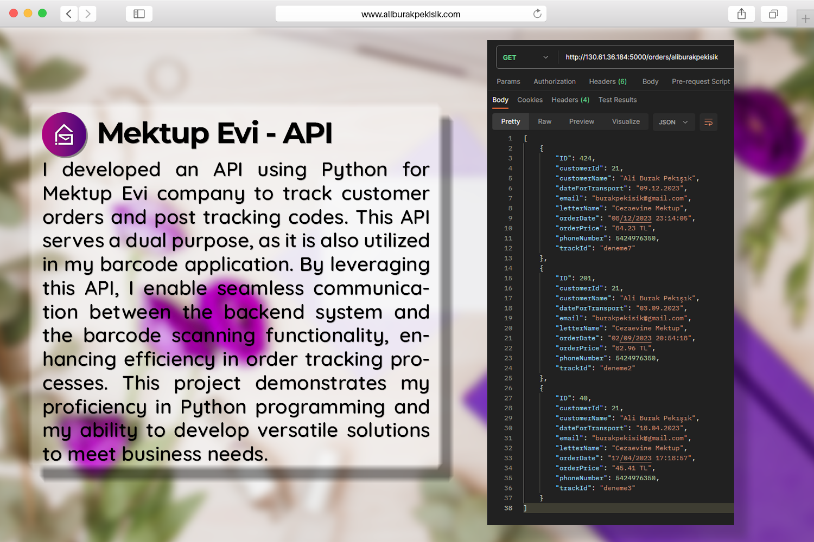This screenshot has width=814, height=542.
Task: Click the purple Mektup Evi logo icon
Action: pyautogui.click(x=65, y=134)
